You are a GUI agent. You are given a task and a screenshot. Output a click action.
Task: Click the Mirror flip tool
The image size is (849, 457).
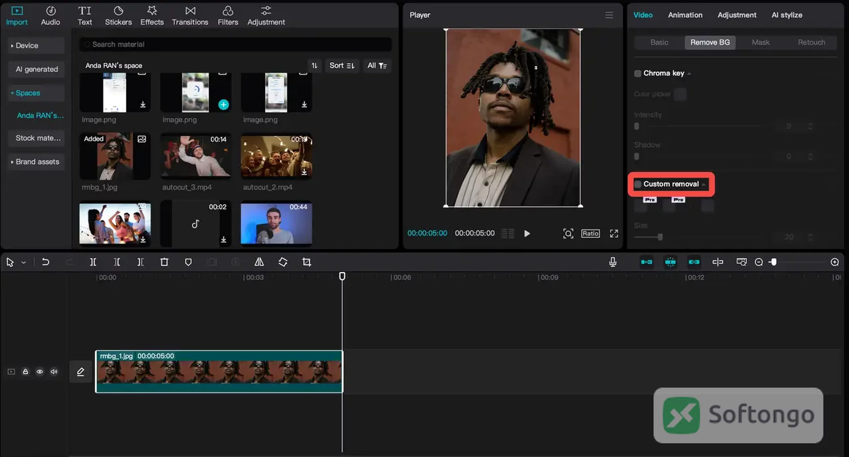coord(259,262)
